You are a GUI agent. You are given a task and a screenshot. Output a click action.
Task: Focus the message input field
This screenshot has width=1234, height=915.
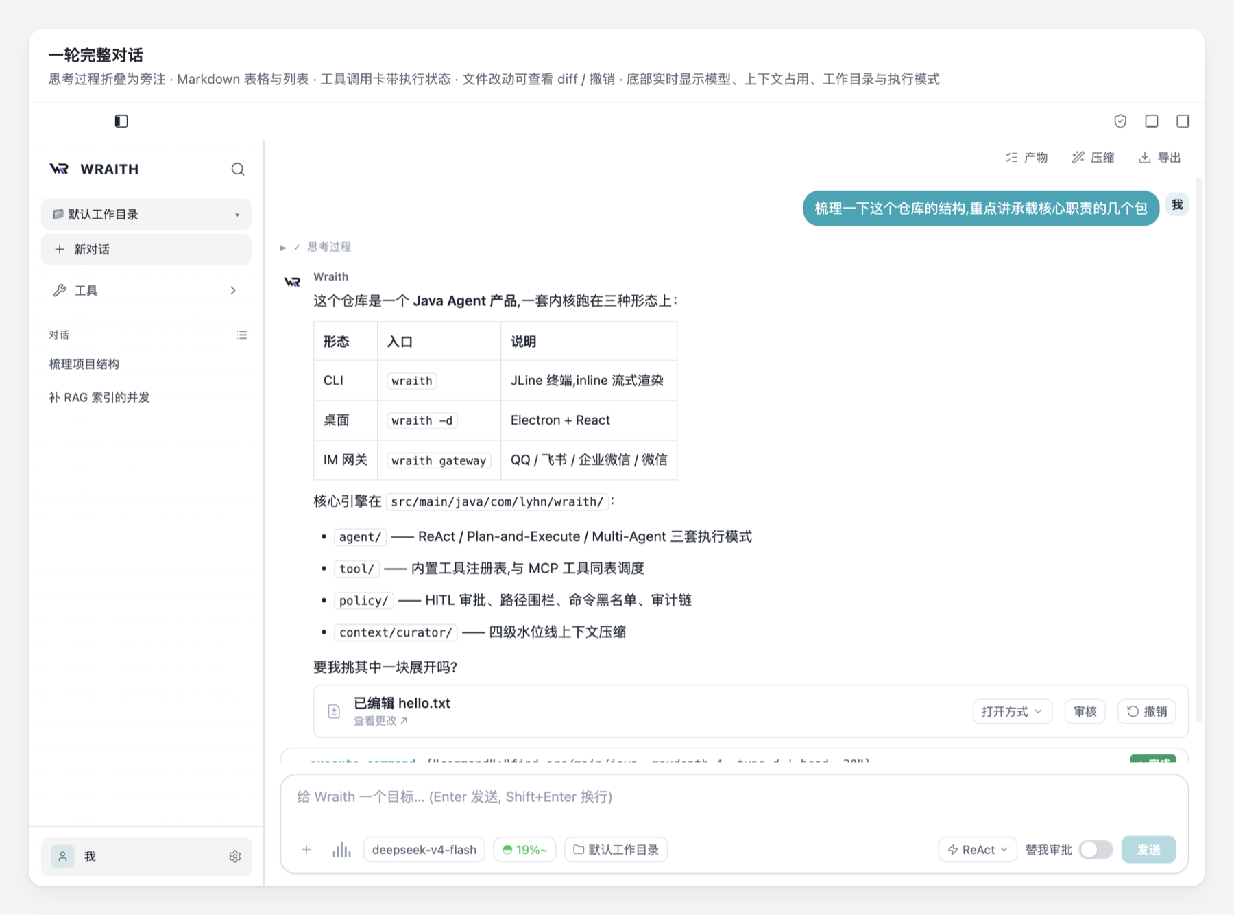(734, 797)
